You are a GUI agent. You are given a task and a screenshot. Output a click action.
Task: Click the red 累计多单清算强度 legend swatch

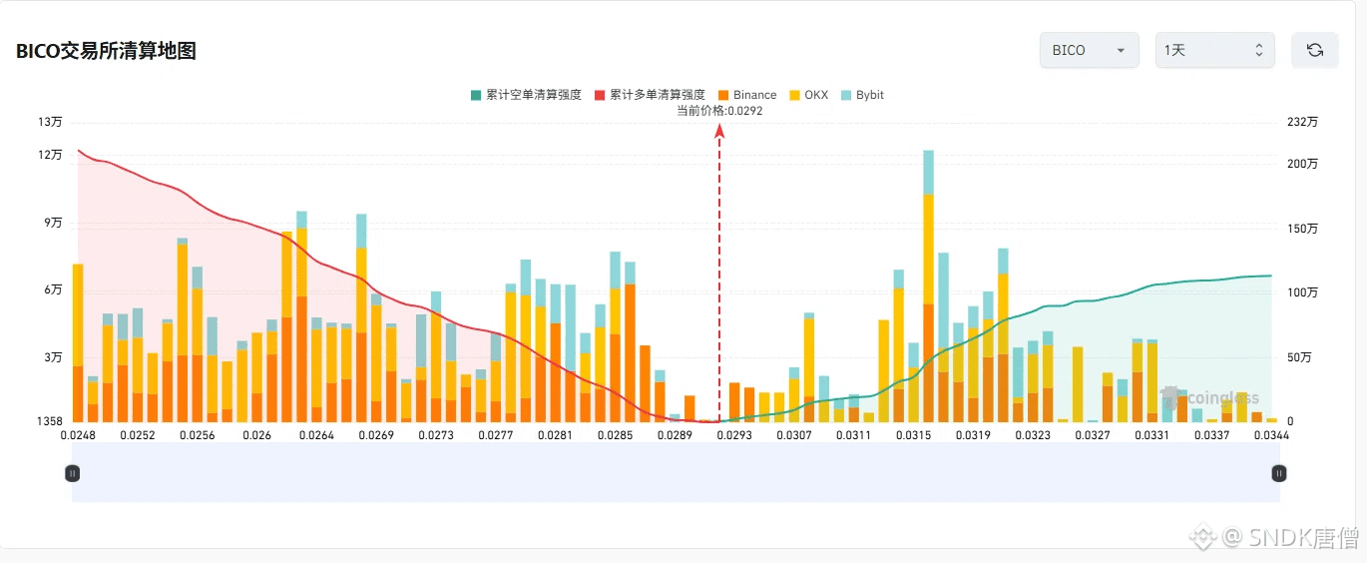(600, 95)
